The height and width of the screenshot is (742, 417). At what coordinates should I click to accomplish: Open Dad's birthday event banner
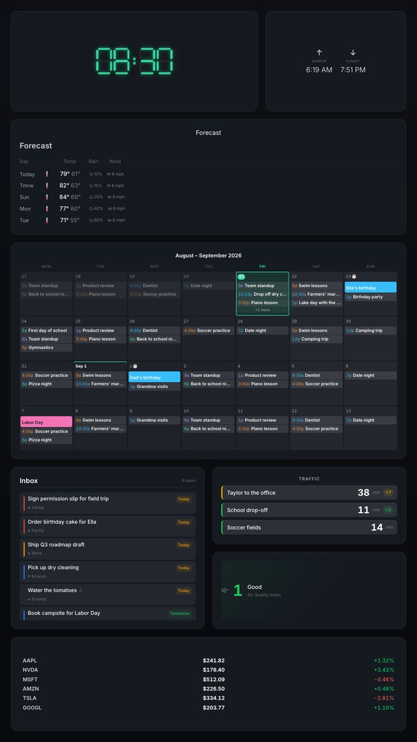pos(154,377)
